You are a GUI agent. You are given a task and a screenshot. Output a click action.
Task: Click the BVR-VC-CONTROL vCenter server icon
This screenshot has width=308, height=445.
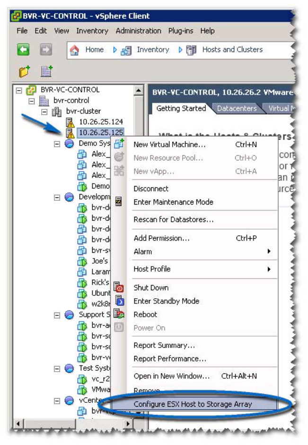pos(31,90)
